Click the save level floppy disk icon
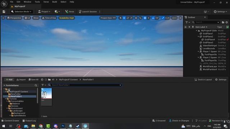 click(4, 12)
